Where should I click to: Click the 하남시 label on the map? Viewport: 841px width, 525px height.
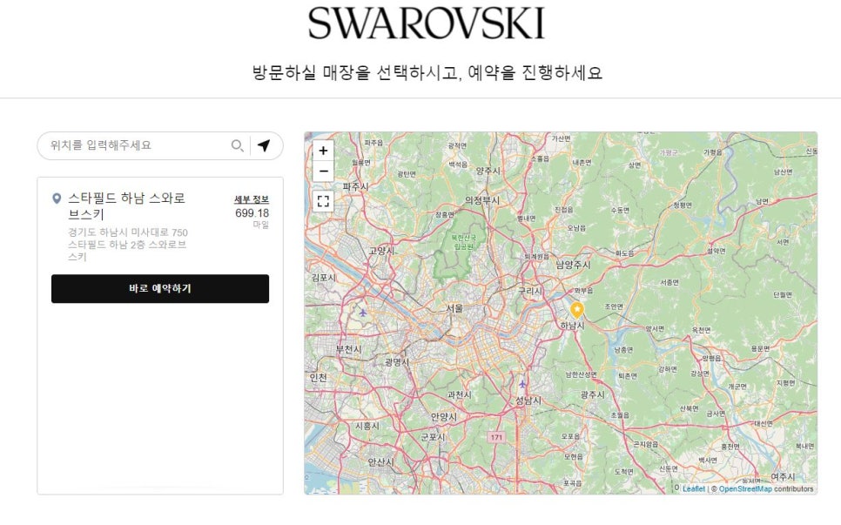point(572,326)
